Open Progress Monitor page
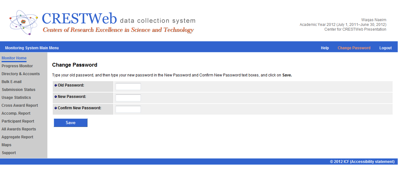This screenshot has width=398, height=174. point(17,66)
